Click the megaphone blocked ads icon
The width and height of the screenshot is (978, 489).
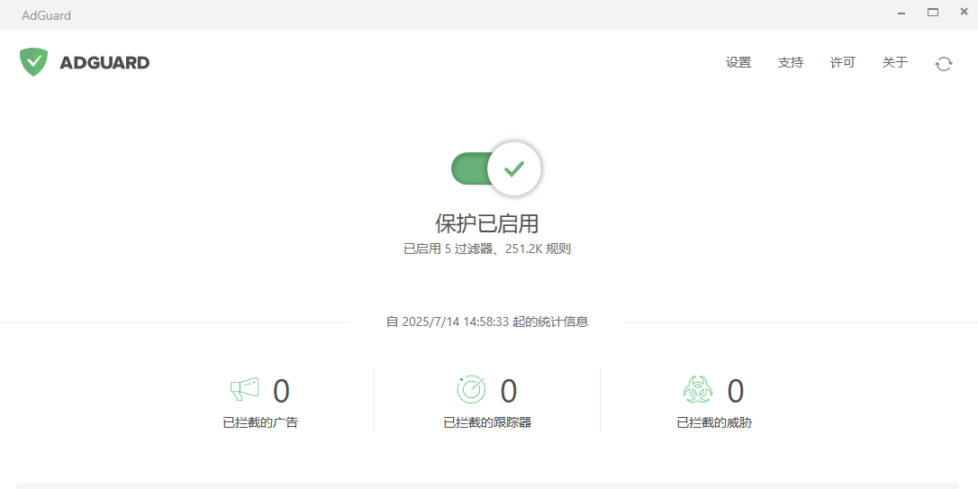pyautogui.click(x=244, y=390)
